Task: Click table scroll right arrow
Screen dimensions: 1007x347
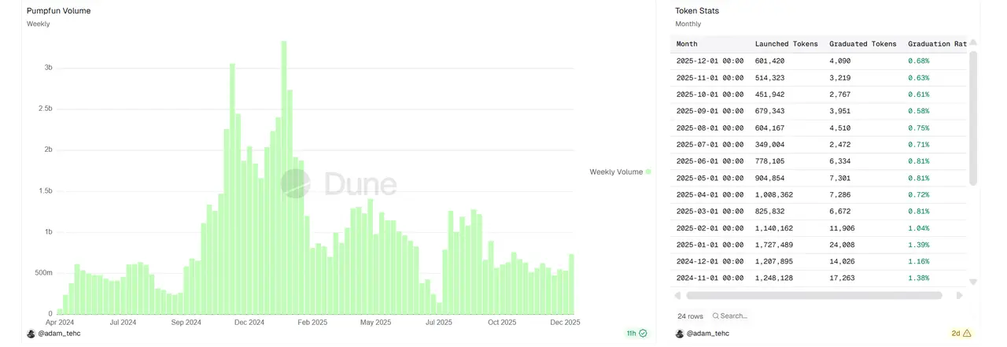Action: [x=959, y=296]
